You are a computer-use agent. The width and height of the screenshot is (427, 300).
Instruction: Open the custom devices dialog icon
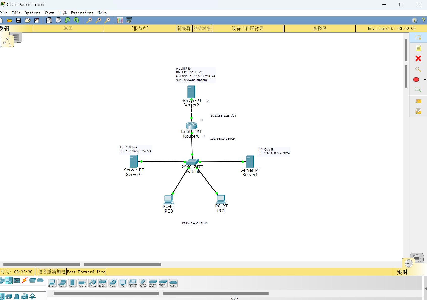129,20
